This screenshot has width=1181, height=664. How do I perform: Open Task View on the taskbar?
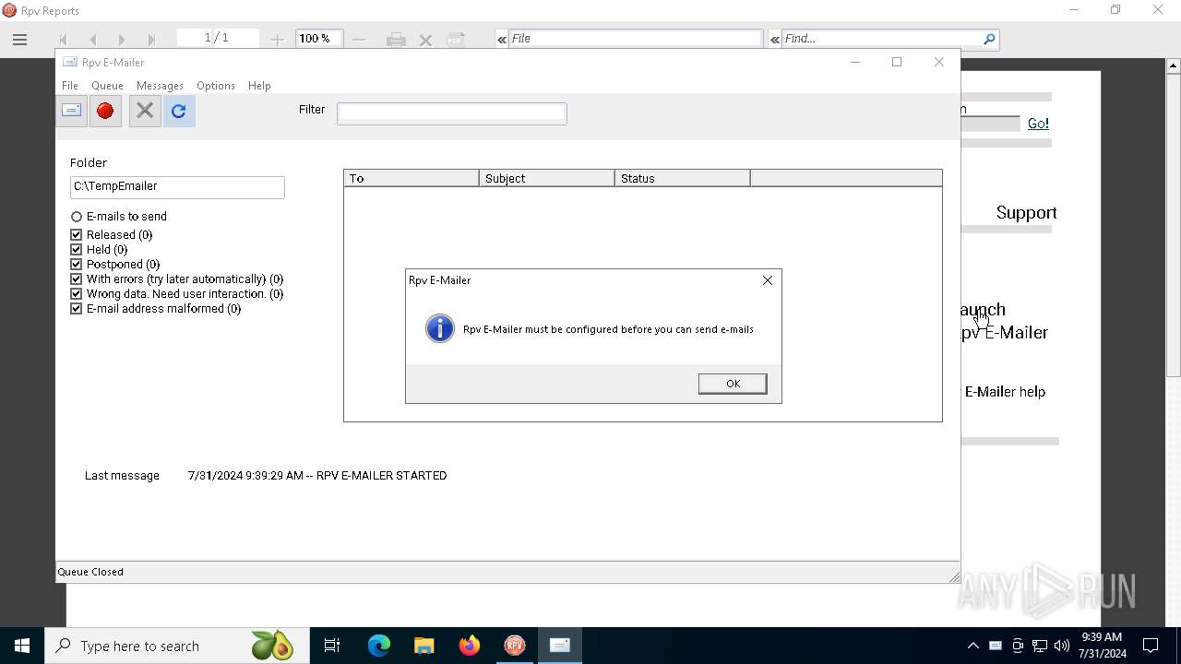332,646
